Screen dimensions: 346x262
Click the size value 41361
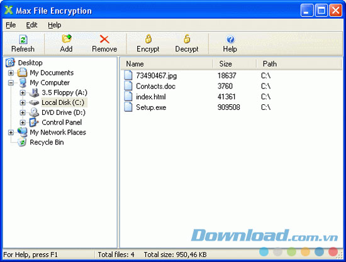pos(226,97)
